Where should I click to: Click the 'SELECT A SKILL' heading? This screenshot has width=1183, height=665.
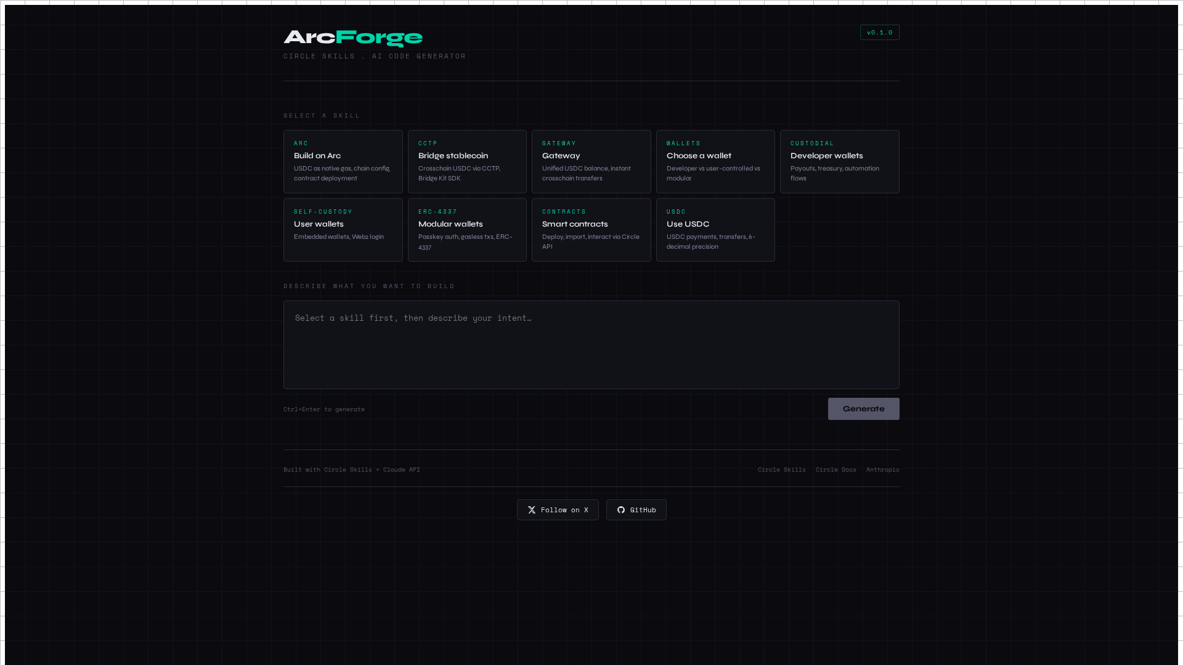[x=322, y=116]
